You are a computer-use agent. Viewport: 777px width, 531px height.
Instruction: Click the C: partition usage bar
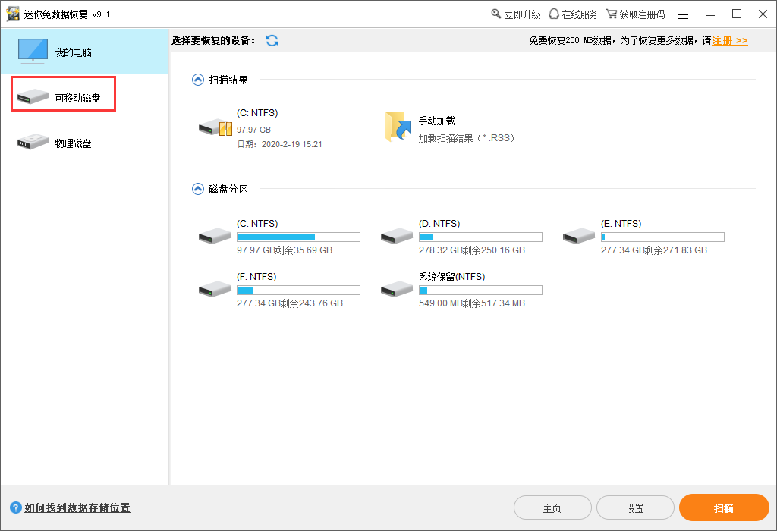[298, 237]
